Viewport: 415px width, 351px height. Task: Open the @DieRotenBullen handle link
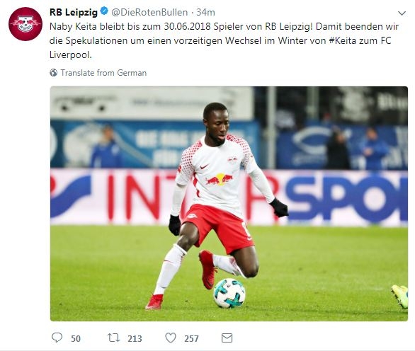[149, 12]
